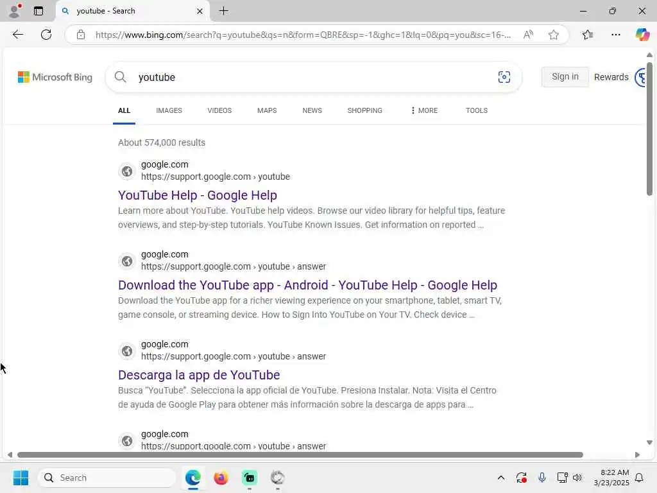Image resolution: width=657 pixels, height=493 pixels.
Task: Click the vertical page scrollbar thumb
Action: 649,129
